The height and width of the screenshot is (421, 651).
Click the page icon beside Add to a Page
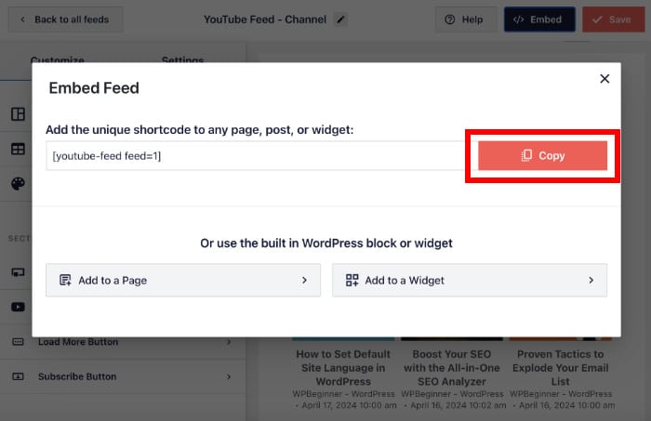[65, 281]
